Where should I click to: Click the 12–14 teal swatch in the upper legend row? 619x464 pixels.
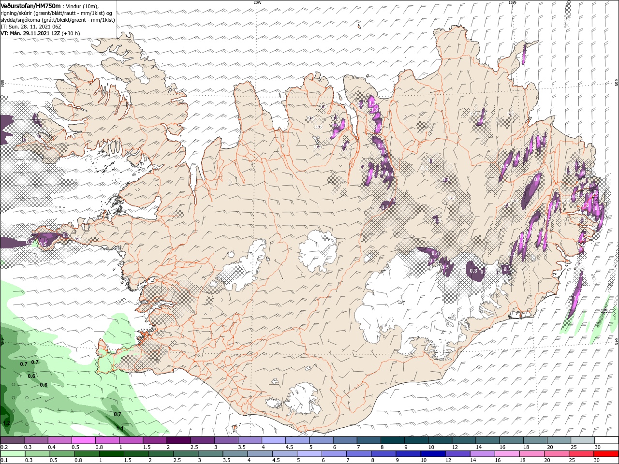[464, 440]
